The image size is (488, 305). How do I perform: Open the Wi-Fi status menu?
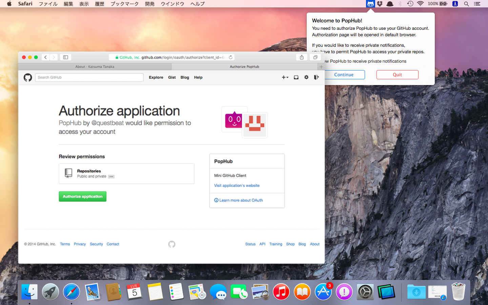(420, 4)
